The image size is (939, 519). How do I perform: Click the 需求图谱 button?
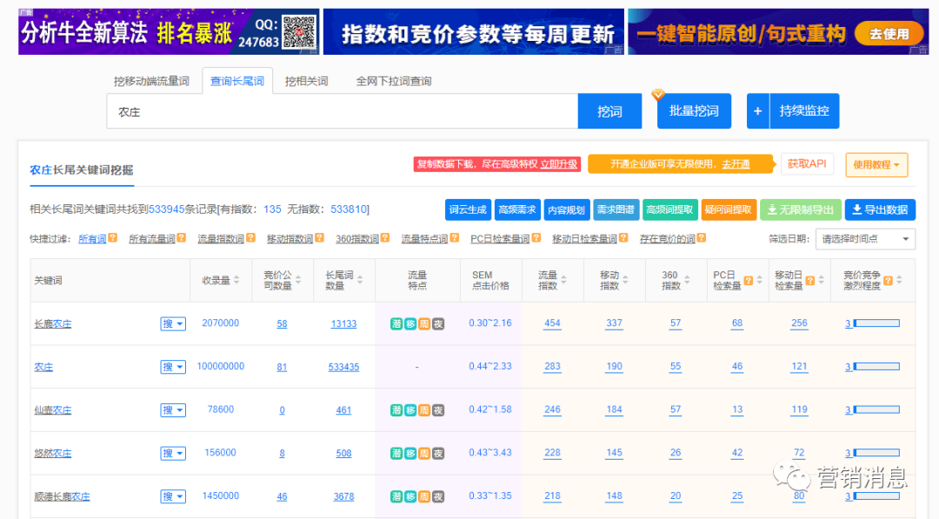pos(616,210)
